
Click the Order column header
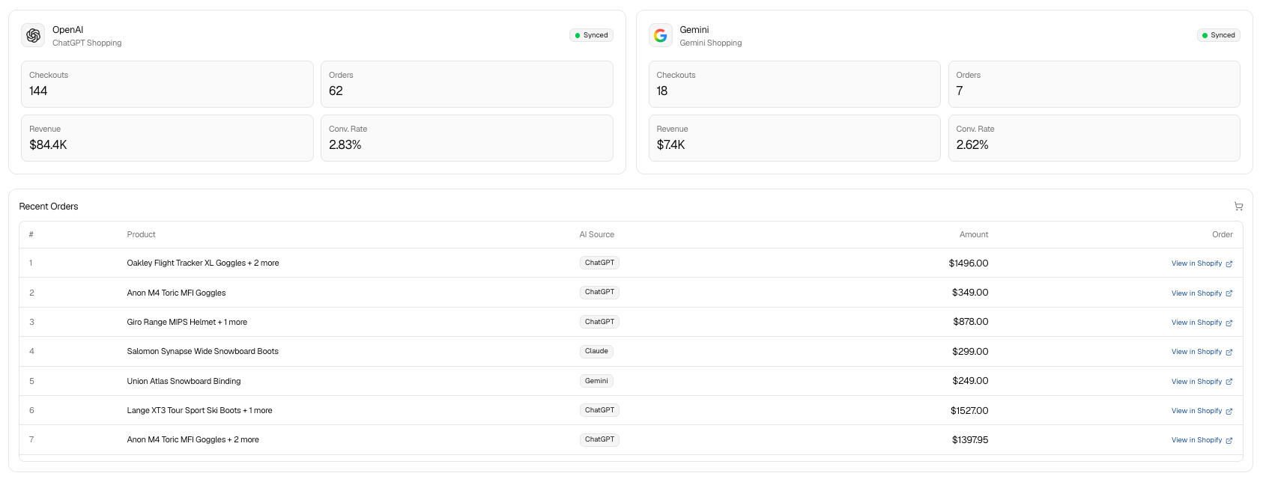(1223, 235)
